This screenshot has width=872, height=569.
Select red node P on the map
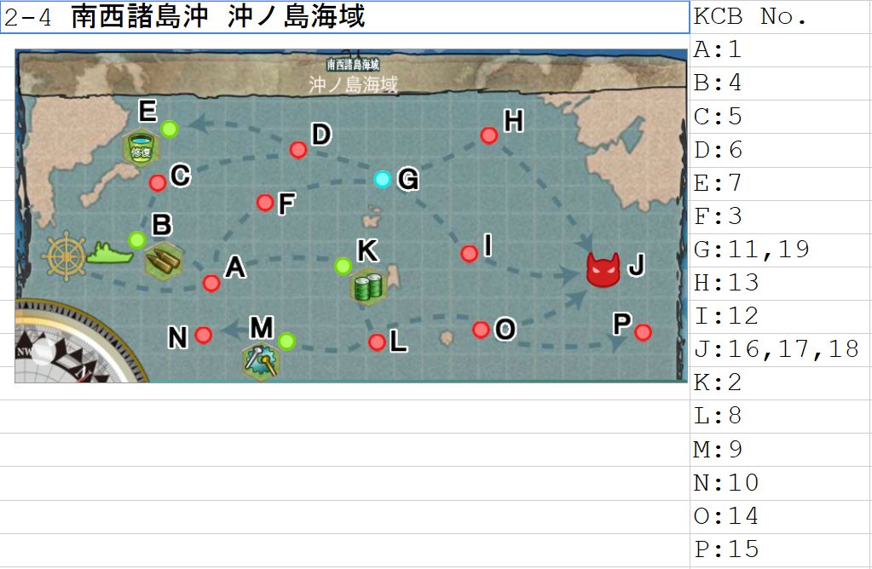tap(643, 332)
